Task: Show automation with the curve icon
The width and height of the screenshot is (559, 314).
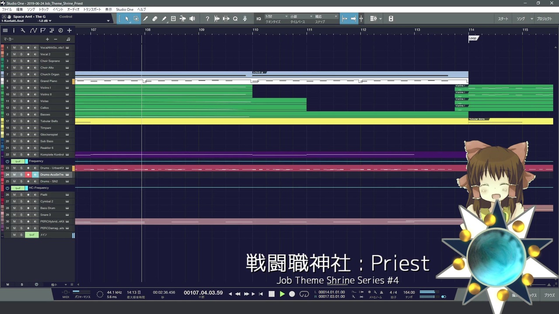Action: pos(33,31)
